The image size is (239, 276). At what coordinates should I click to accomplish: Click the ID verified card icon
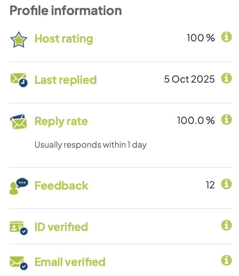pyautogui.click(x=19, y=228)
